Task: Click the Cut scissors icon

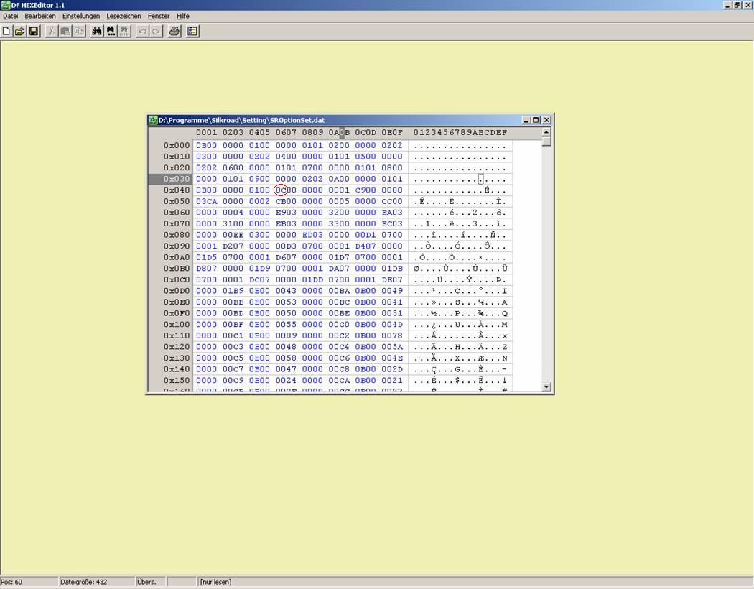Action: coord(52,32)
